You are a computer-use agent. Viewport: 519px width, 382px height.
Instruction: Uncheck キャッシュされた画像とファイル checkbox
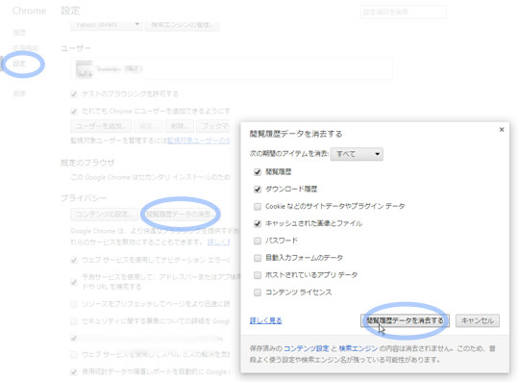pos(258,224)
